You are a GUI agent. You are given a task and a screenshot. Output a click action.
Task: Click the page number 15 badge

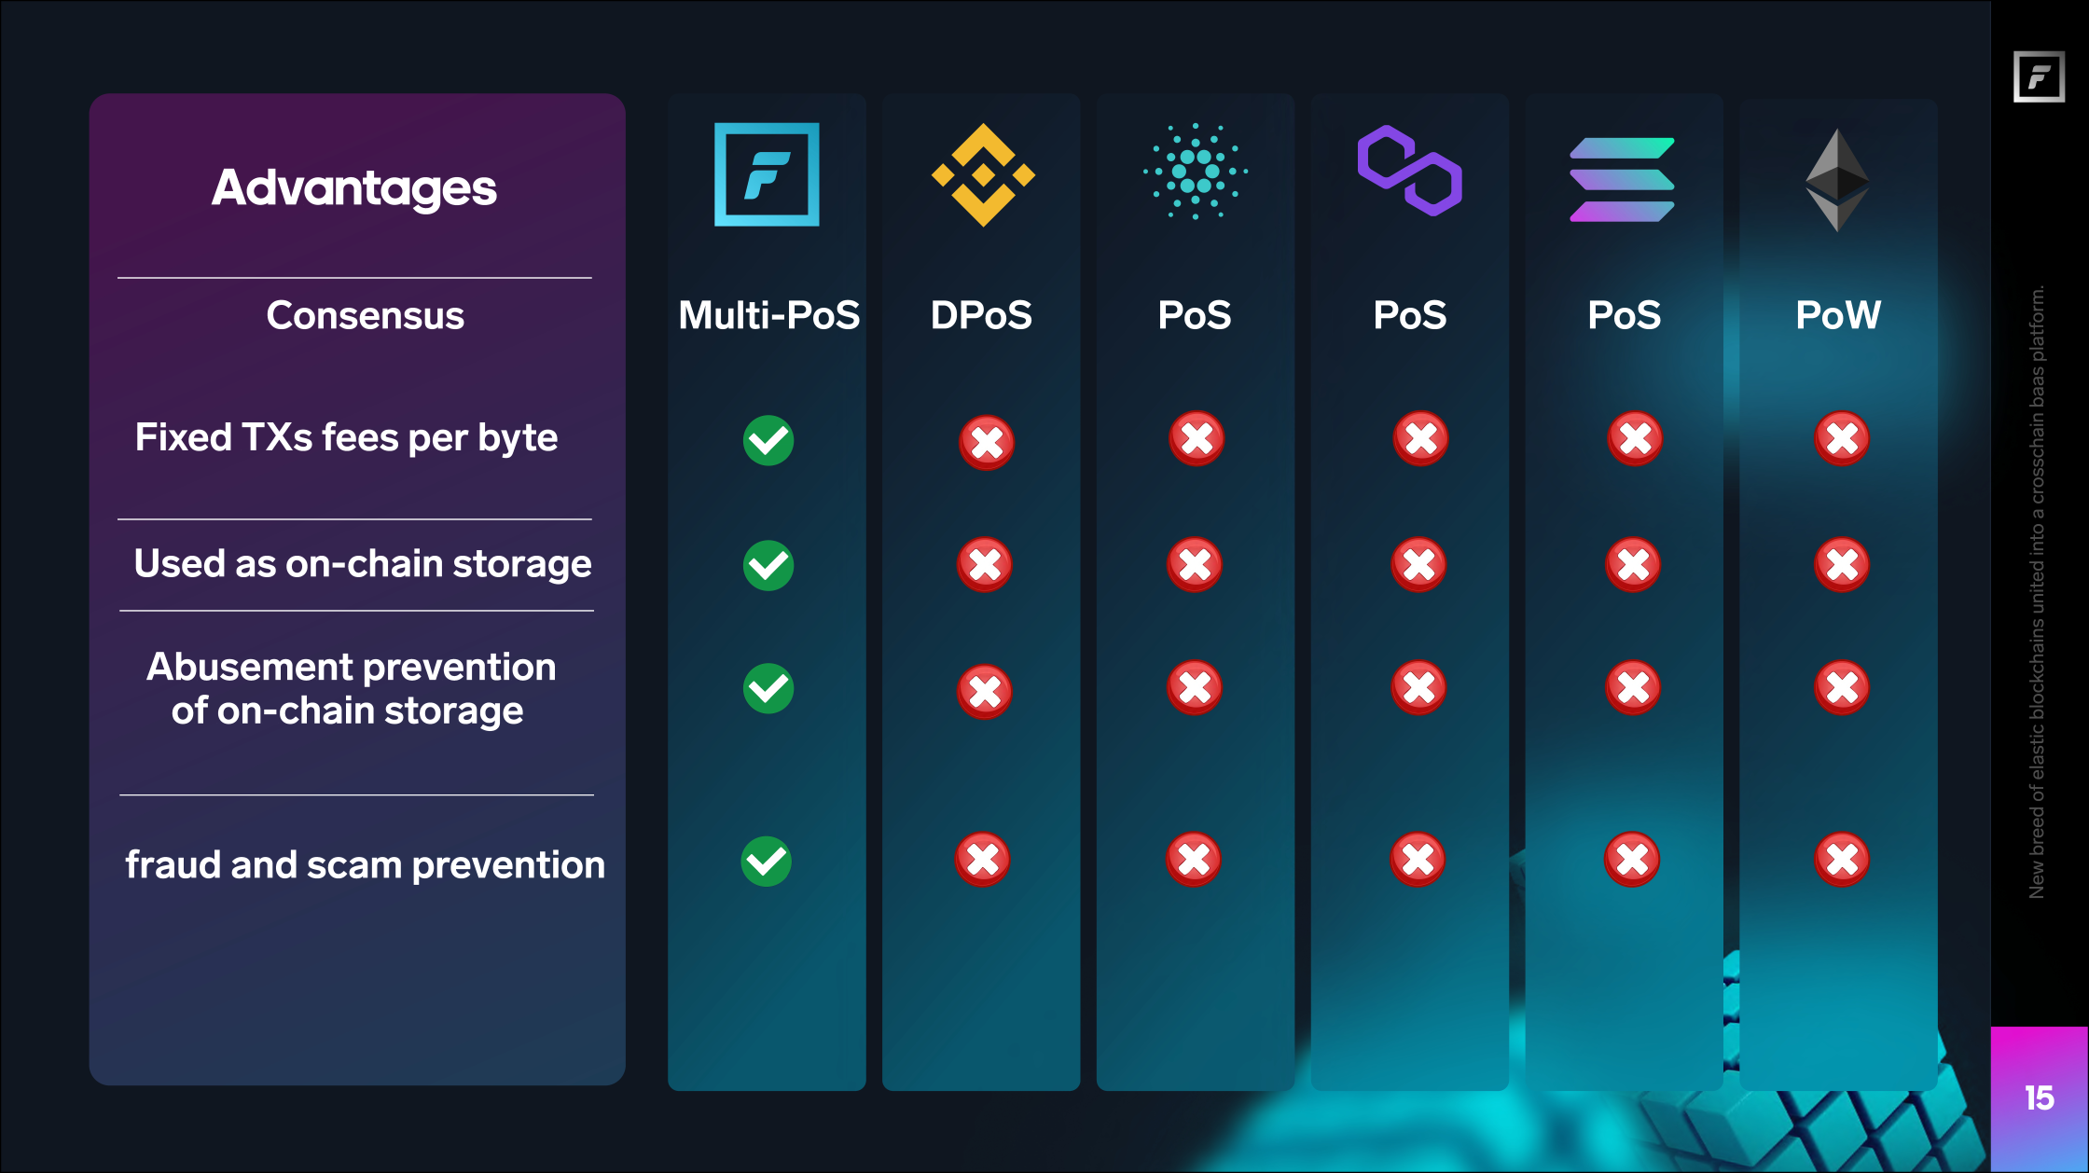coord(2040,1098)
